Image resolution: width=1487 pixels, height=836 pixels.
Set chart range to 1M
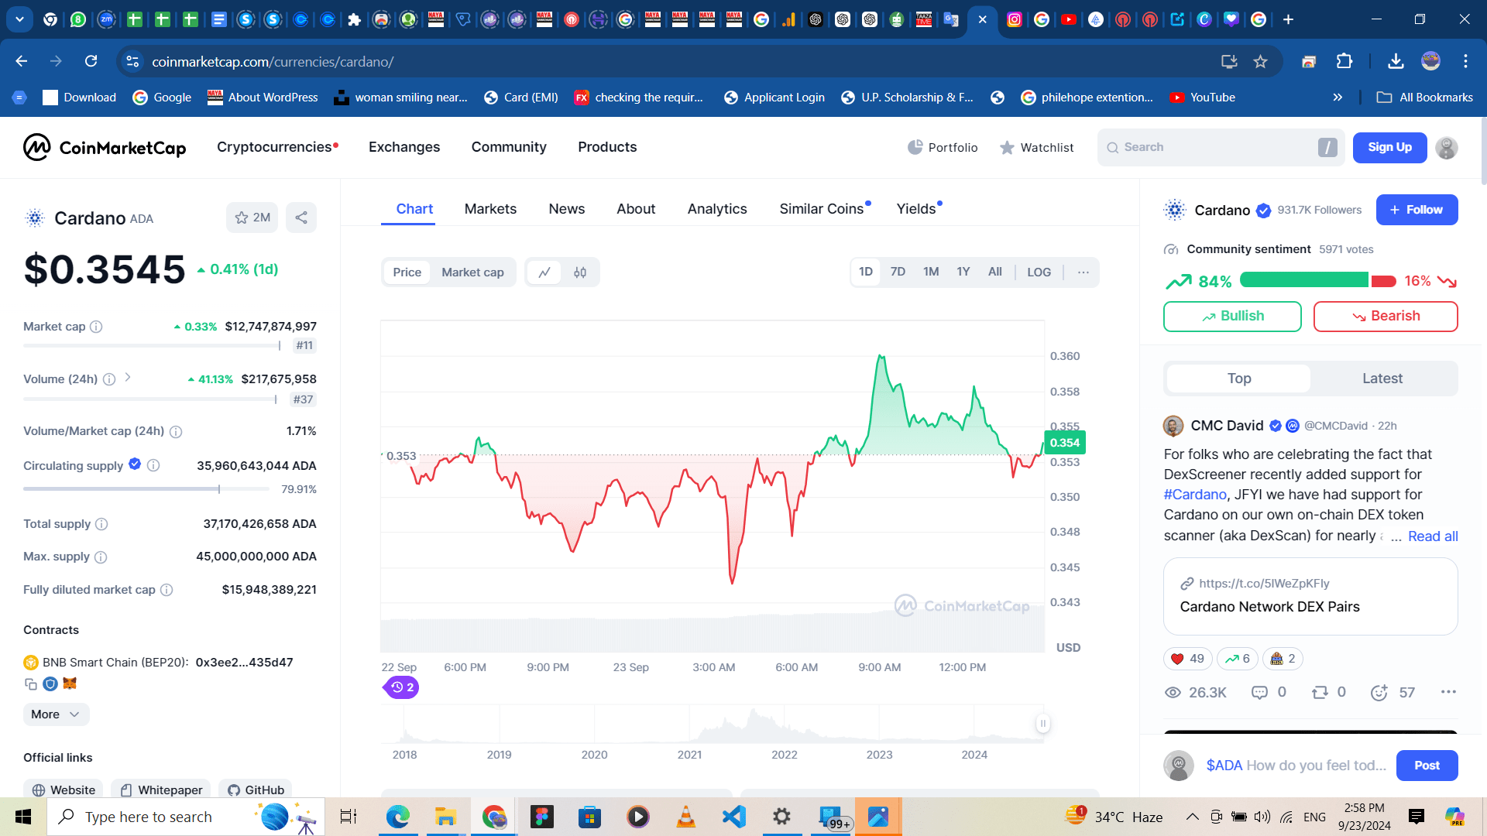(931, 272)
